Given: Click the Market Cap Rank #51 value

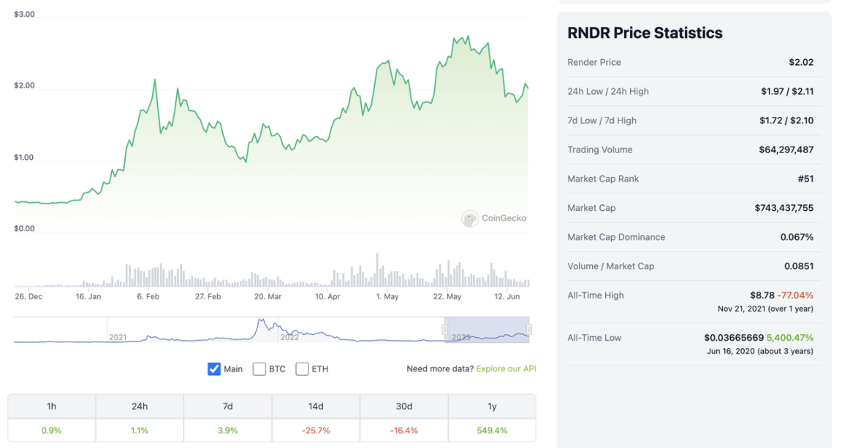Looking at the screenshot, I should coord(805,179).
